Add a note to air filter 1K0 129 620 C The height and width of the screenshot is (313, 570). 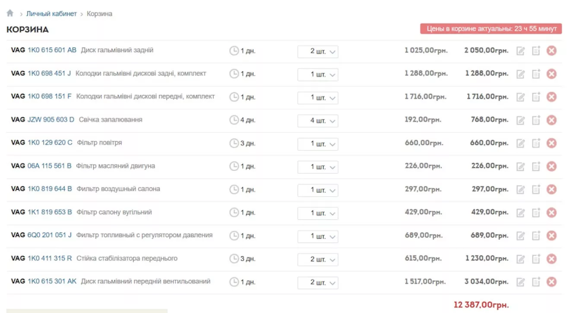[x=536, y=143]
